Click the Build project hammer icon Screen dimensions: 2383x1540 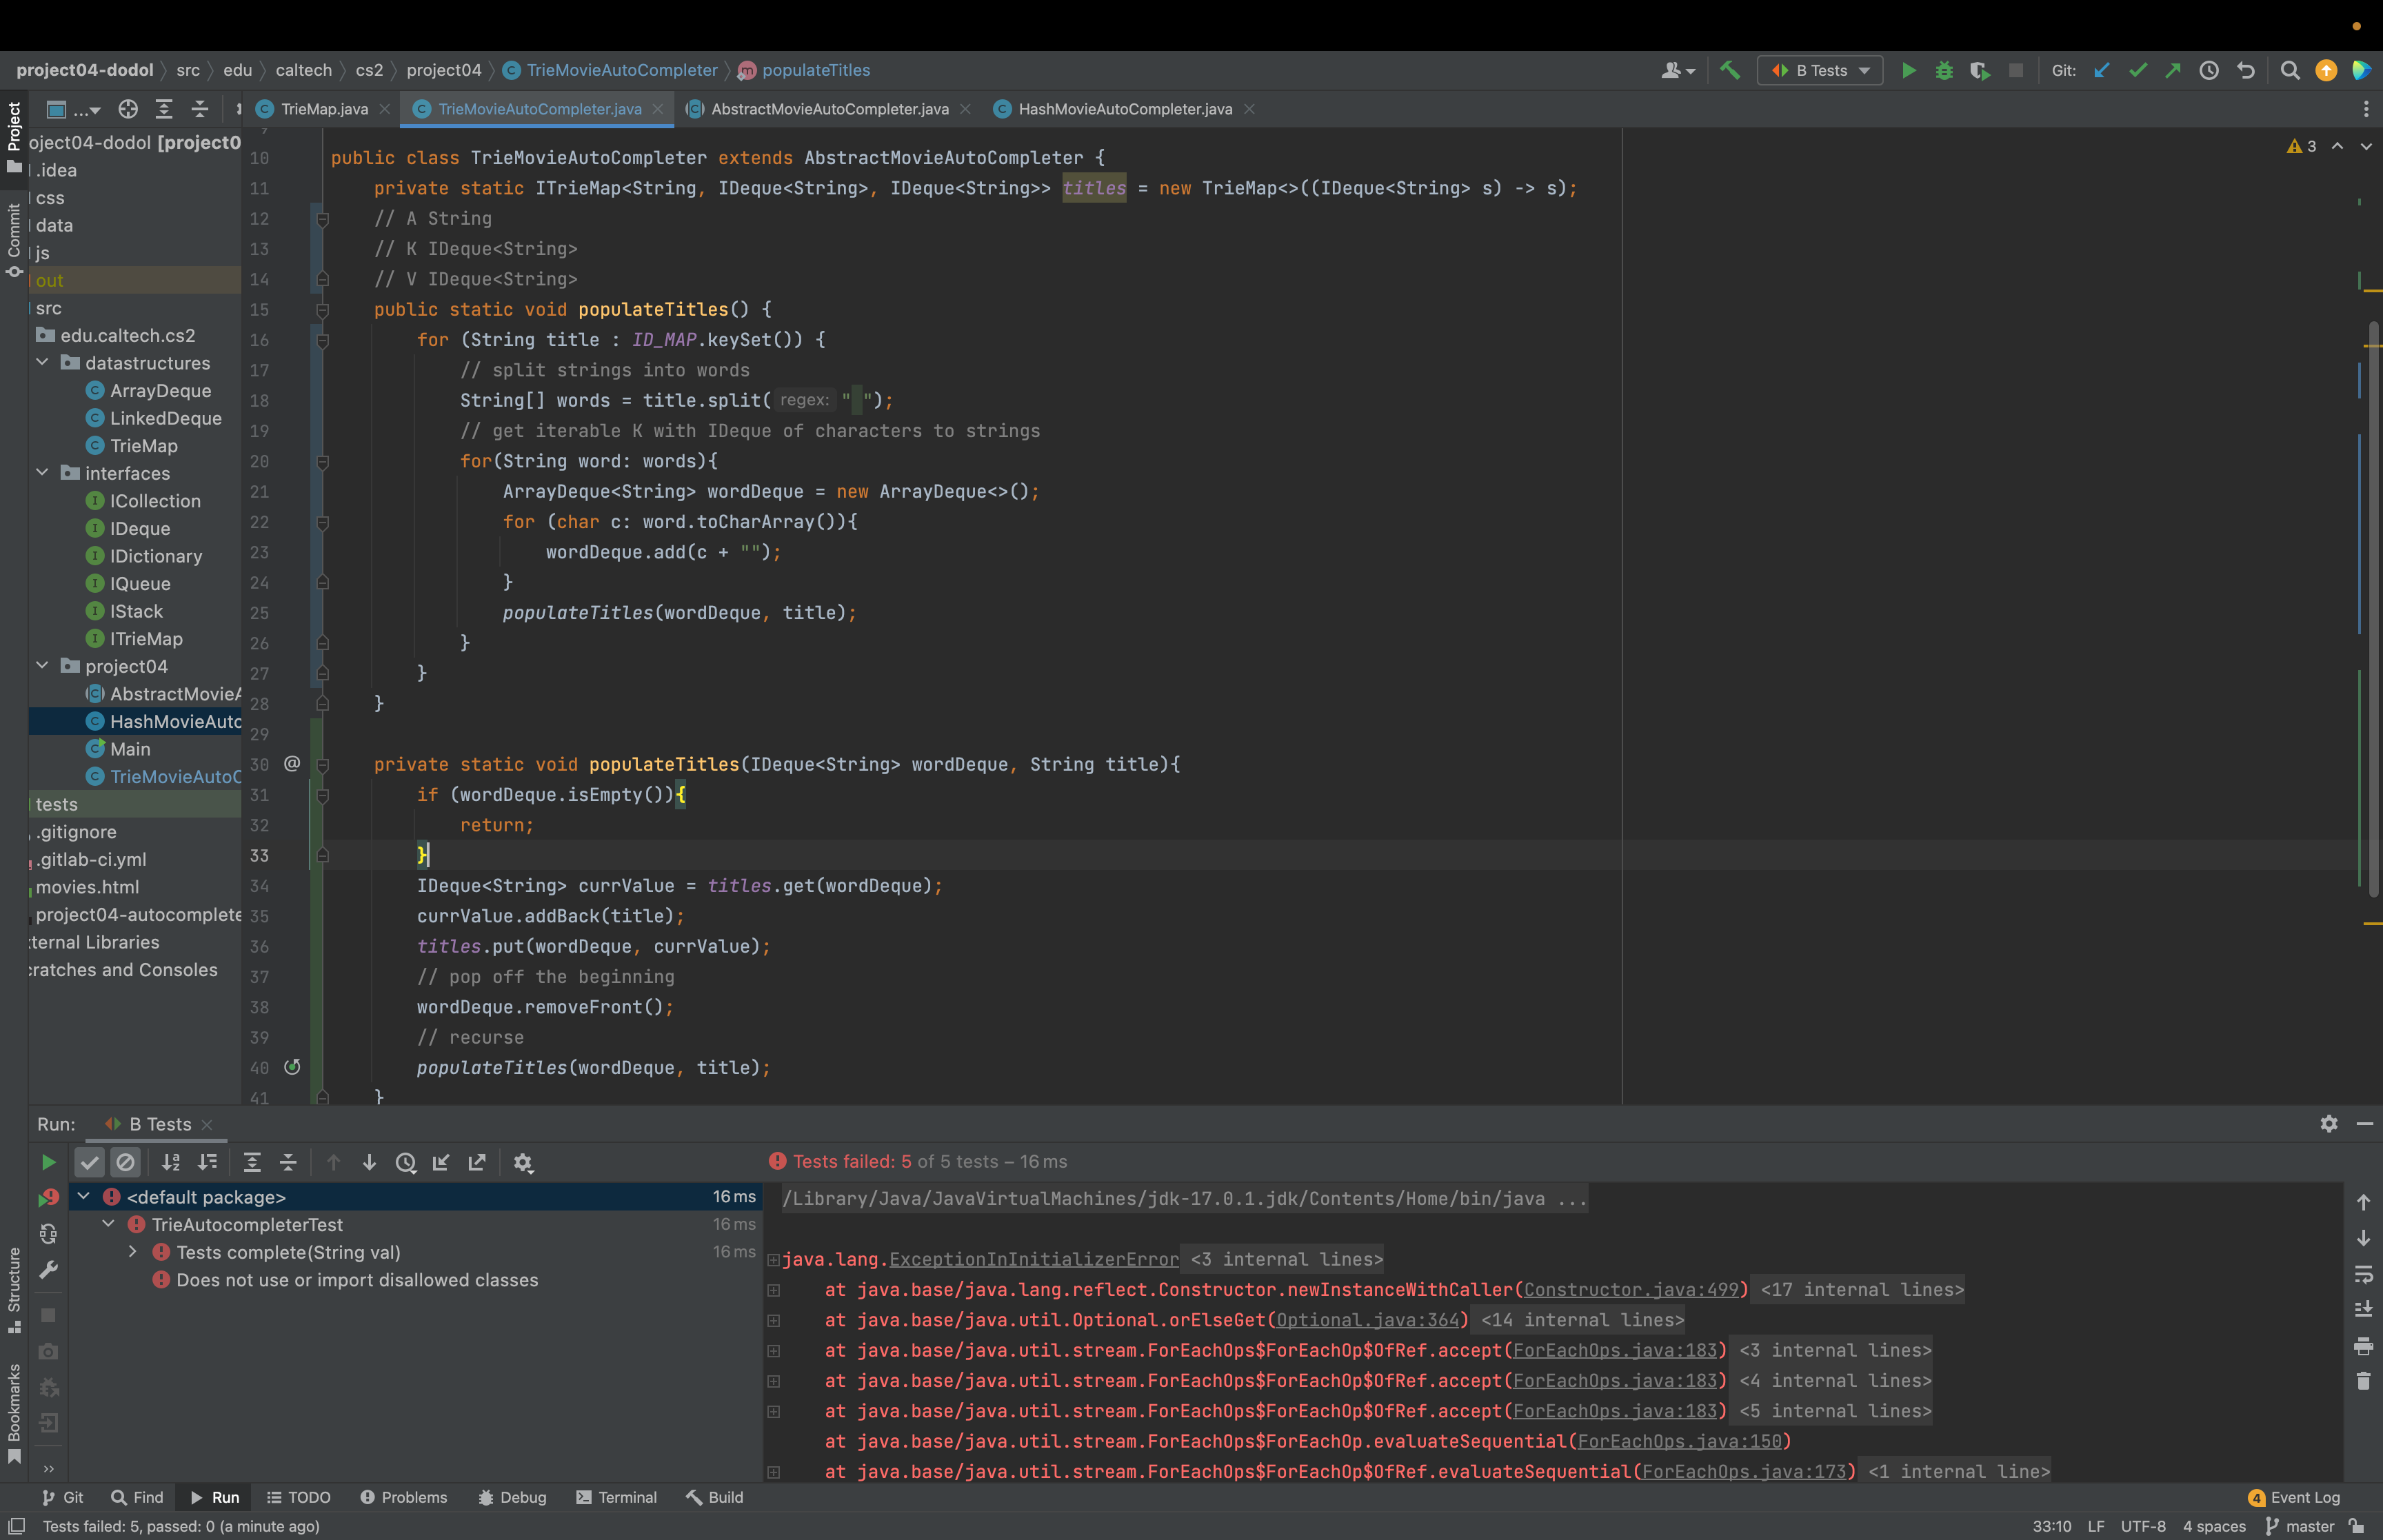(1729, 70)
